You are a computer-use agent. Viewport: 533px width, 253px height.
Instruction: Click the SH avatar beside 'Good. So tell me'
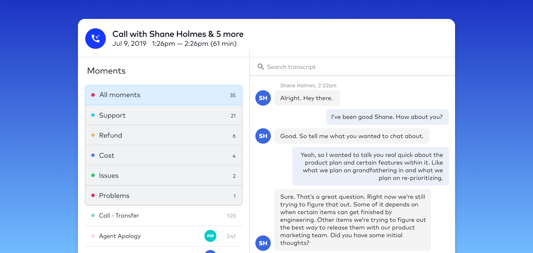263,136
